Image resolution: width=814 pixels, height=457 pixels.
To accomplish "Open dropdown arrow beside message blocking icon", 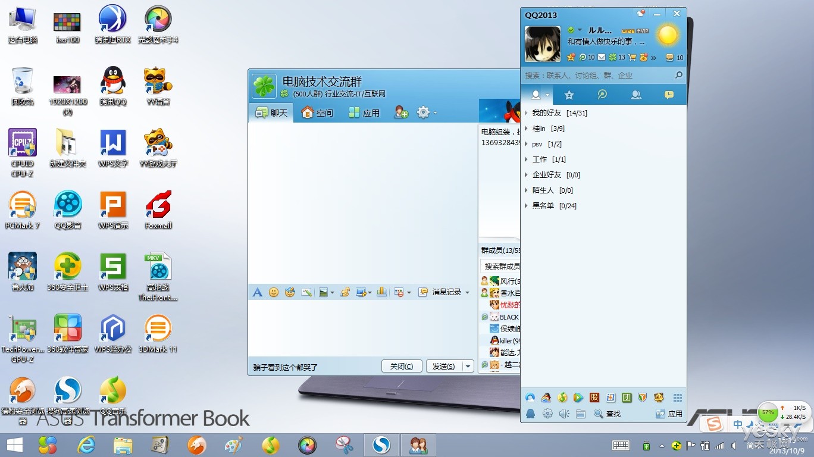I will 409,292.
